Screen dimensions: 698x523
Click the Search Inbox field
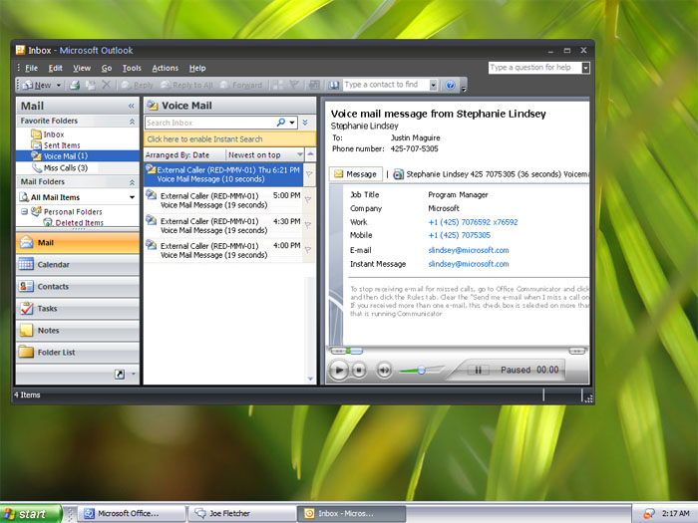tap(210, 123)
